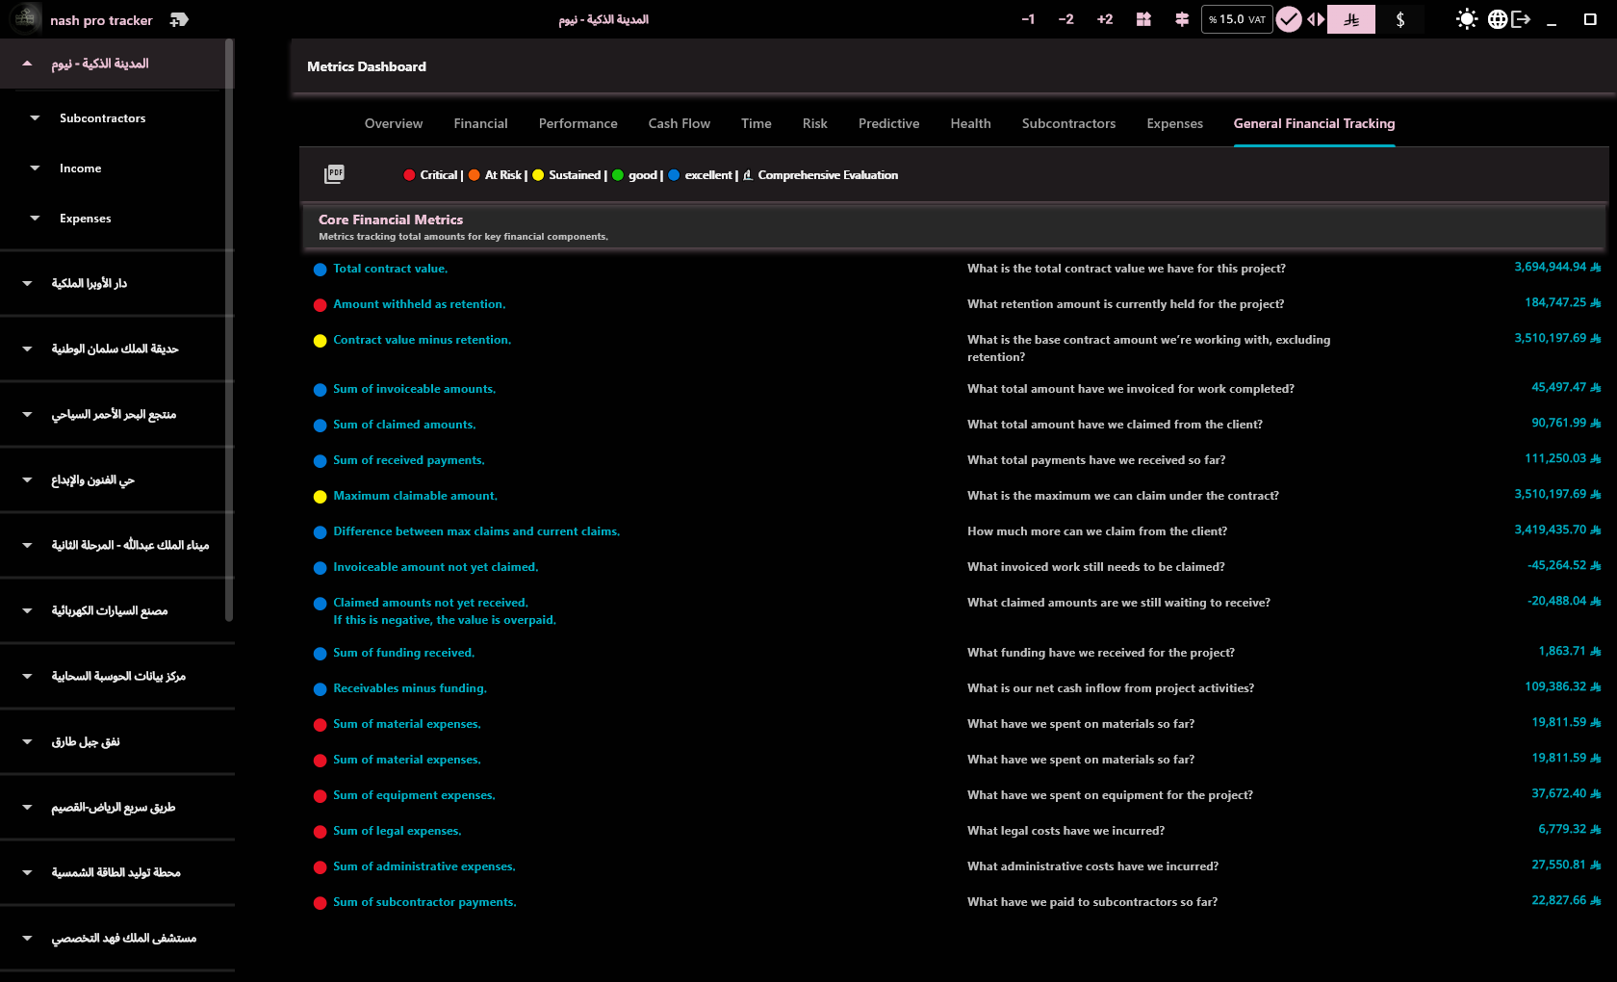Switch to the Predictive tab
This screenshot has height=982, width=1617.
(x=889, y=123)
